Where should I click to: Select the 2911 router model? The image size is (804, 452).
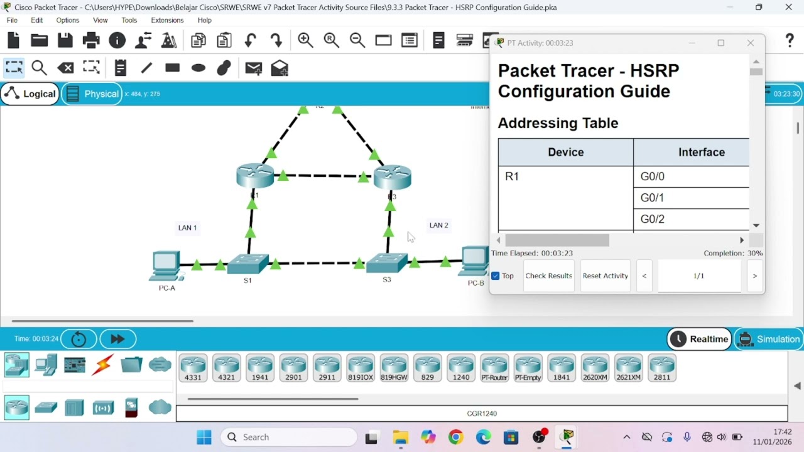(x=327, y=368)
